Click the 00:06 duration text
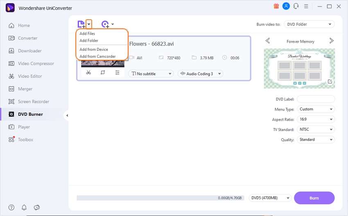The width and height of the screenshot is (348, 216). coord(235,58)
